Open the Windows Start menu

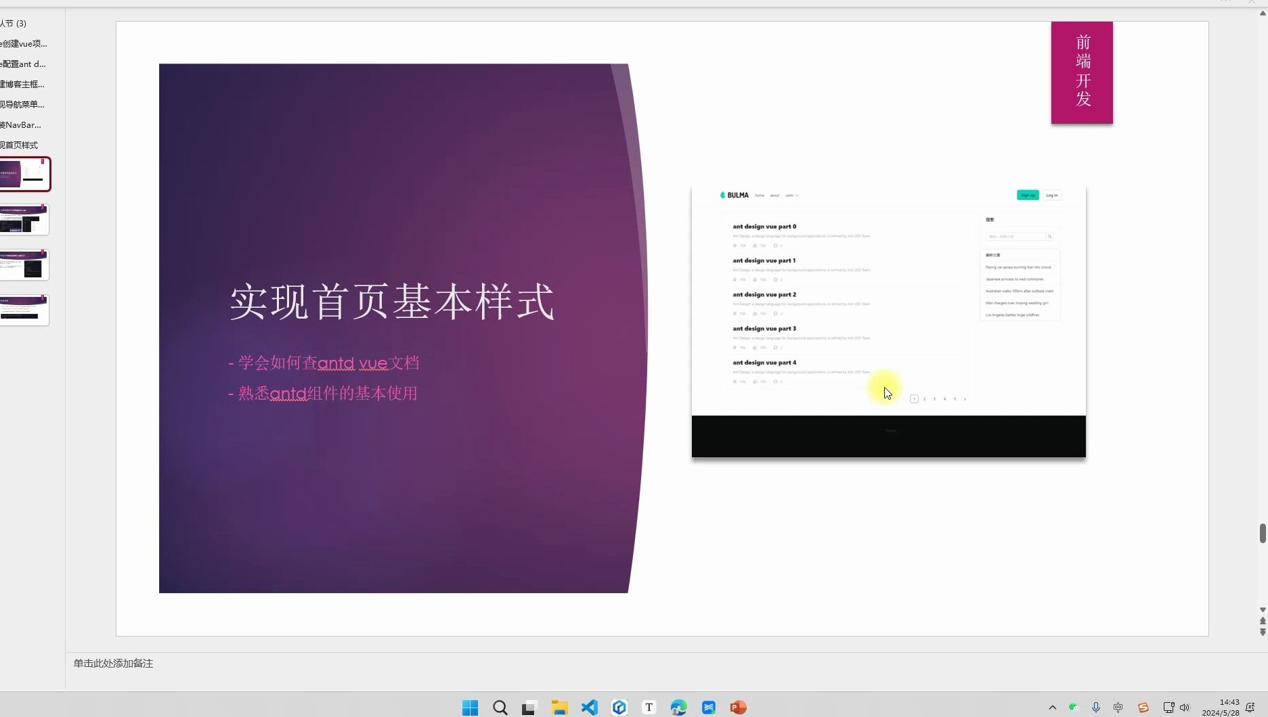point(470,708)
